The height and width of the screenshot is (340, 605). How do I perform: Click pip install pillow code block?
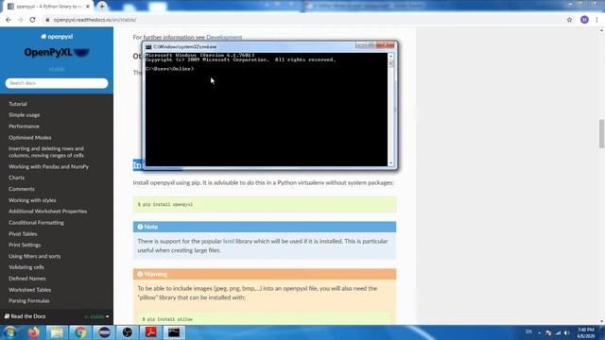265,319
